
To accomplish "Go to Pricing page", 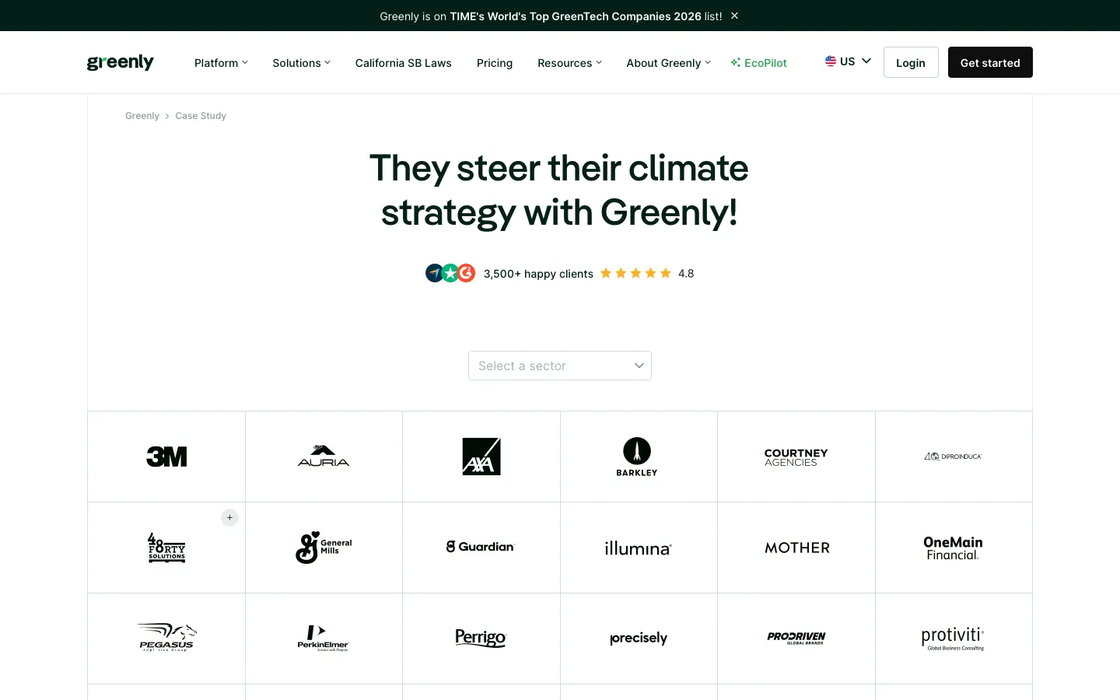I will (495, 63).
